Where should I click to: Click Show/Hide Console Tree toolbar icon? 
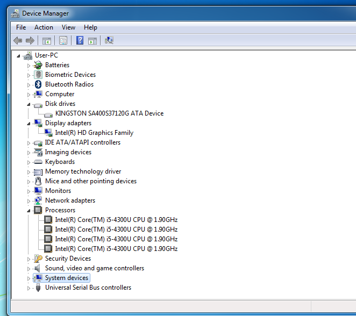(47, 41)
